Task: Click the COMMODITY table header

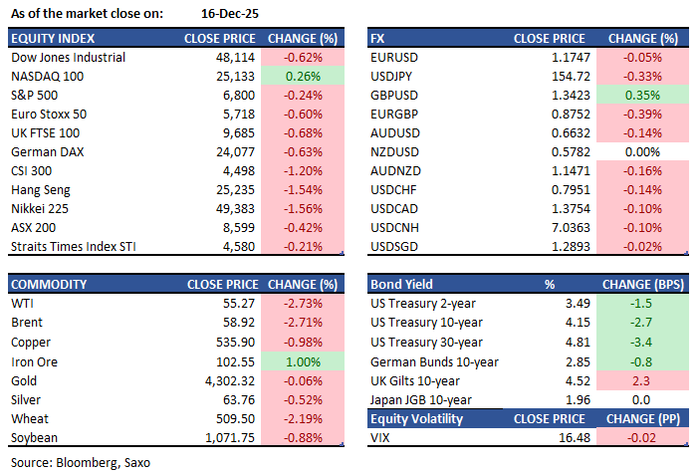Action: (48, 284)
